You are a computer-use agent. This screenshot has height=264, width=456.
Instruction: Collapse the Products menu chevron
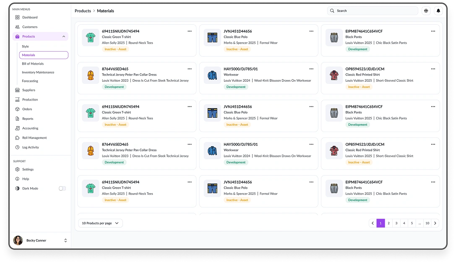point(64,36)
